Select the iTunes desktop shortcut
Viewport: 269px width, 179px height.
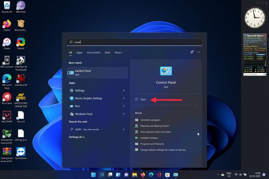tap(7, 43)
